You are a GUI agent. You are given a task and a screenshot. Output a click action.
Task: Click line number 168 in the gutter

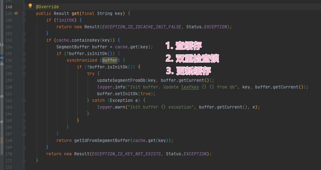pos(9,140)
